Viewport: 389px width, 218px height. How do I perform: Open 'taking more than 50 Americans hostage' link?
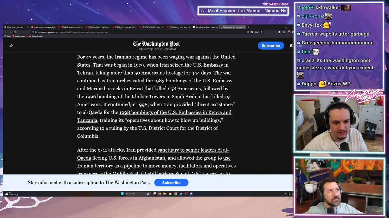(x=139, y=73)
